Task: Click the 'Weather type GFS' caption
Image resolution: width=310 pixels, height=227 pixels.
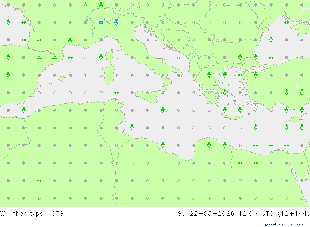Action: pyautogui.click(x=32, y=214)
